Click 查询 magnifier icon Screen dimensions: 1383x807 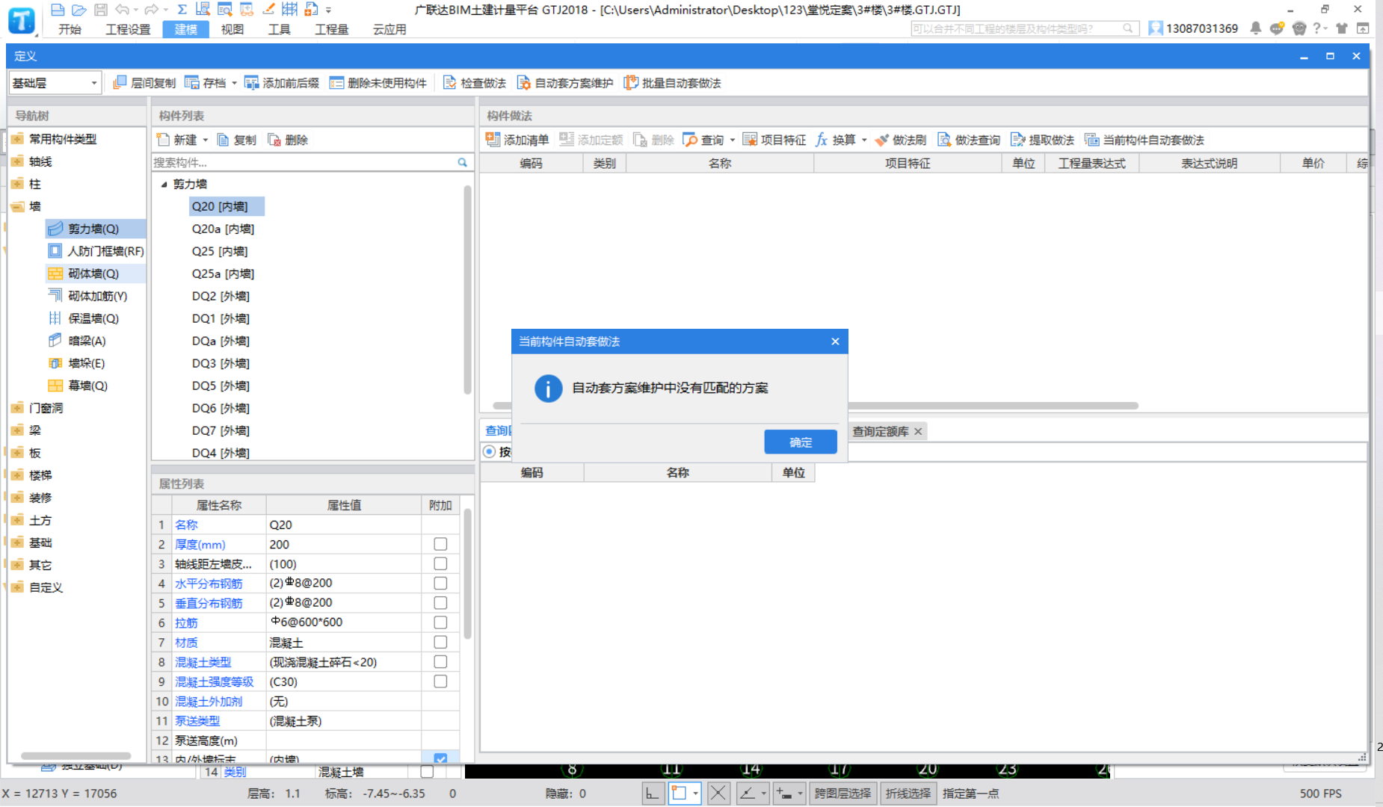[690, 140]
